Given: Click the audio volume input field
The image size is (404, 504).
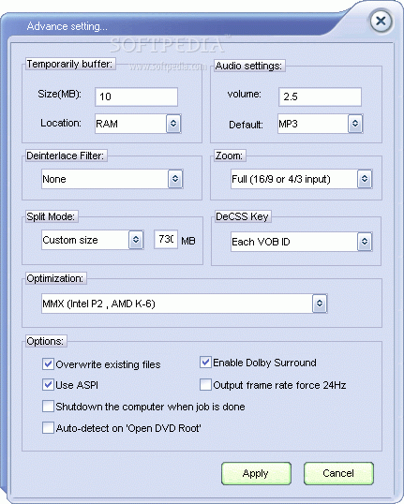Looking at the screenshot, I should (x=320, y=96).
